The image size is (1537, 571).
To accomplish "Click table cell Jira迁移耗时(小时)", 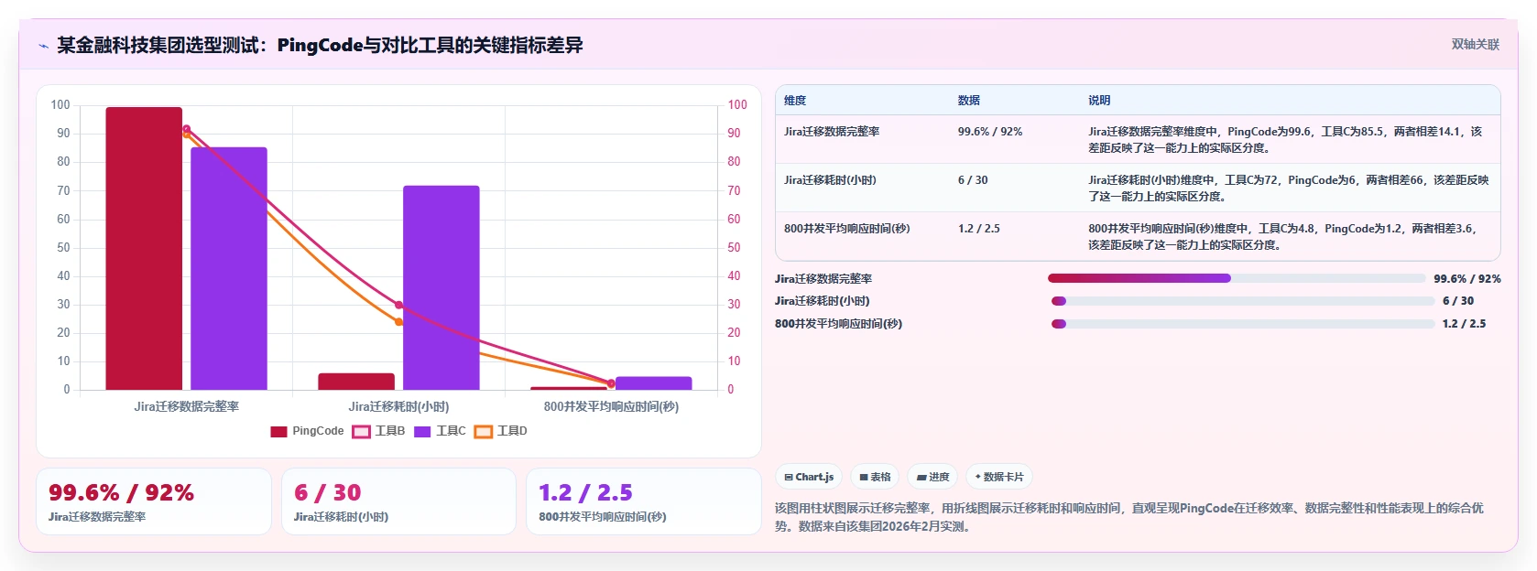I will coord(830,180).
